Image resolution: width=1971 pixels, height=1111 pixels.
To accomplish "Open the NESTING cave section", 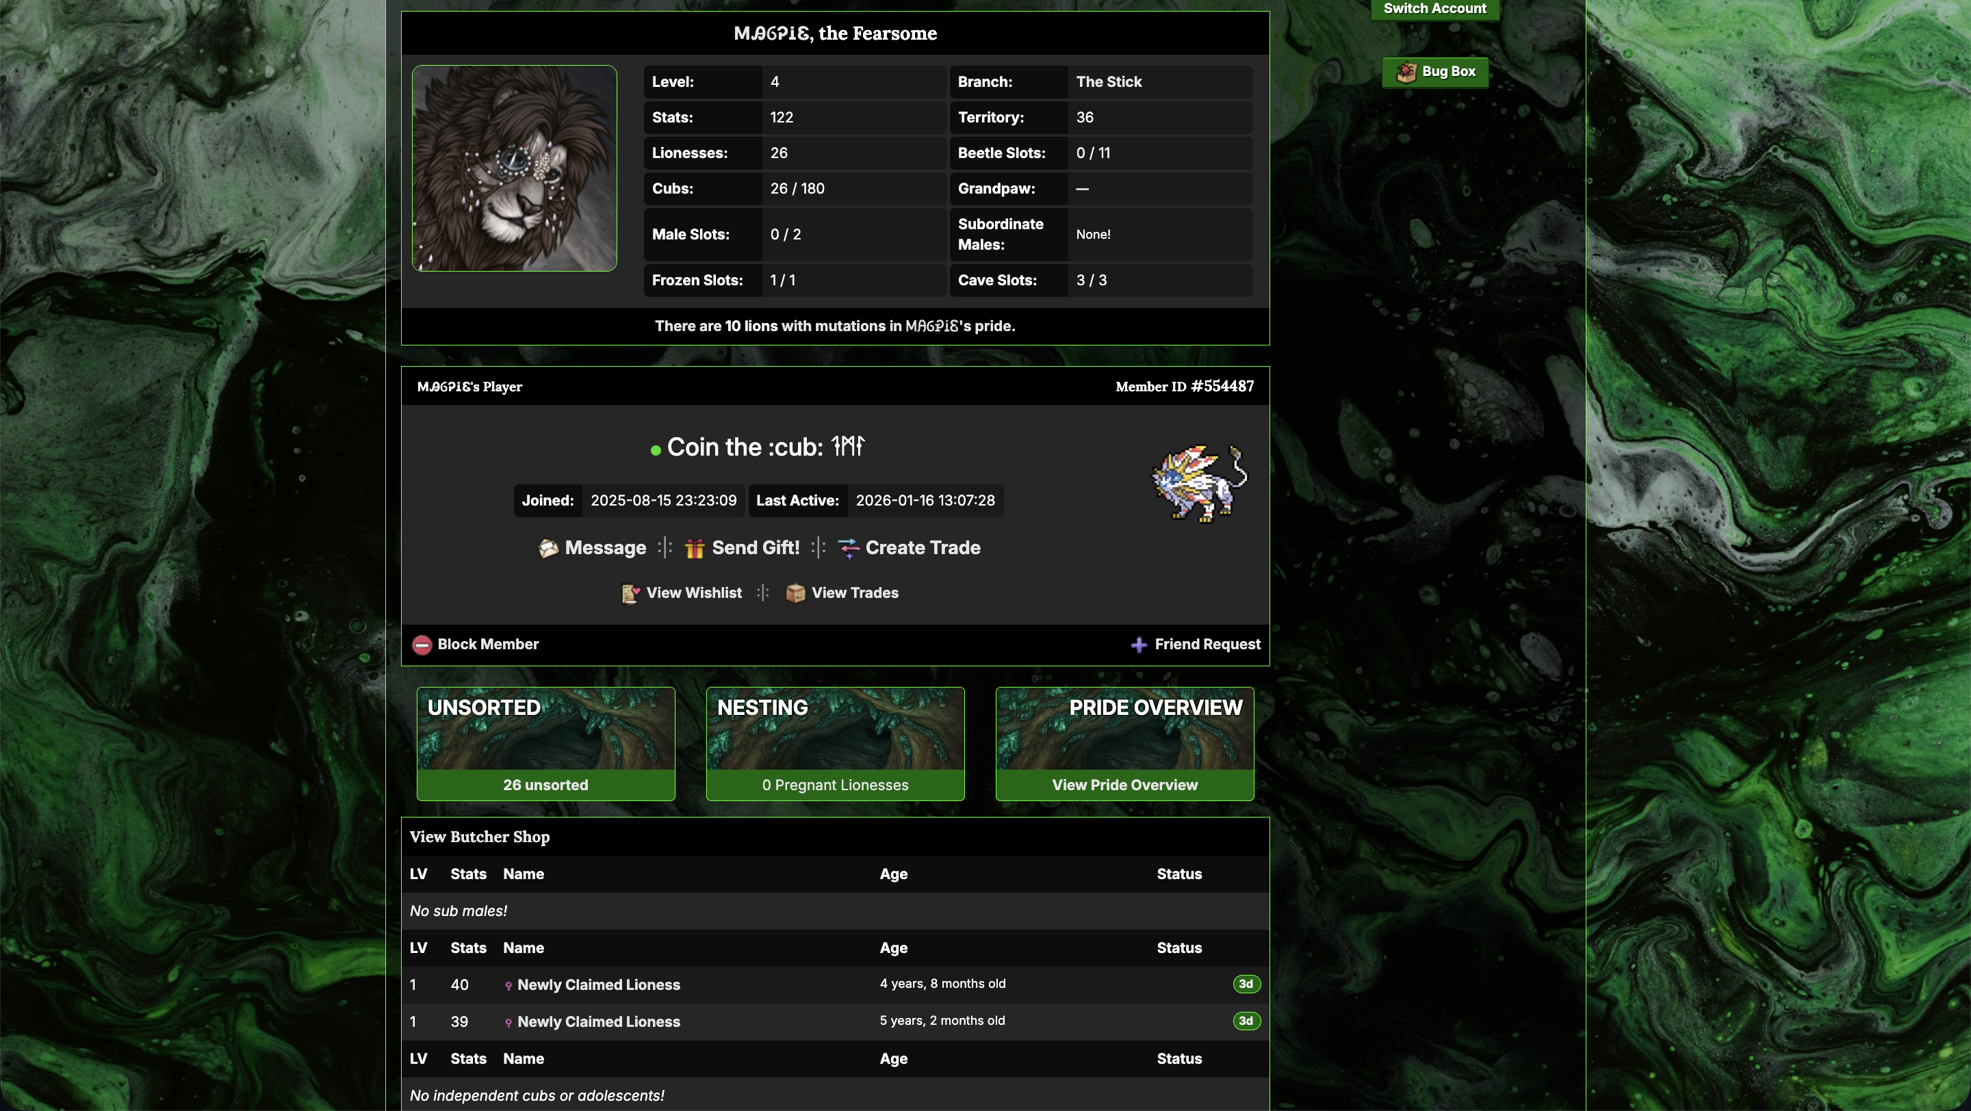I will (835, 743).
